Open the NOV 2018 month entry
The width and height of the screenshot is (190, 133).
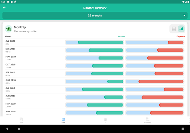click(95, 58)
